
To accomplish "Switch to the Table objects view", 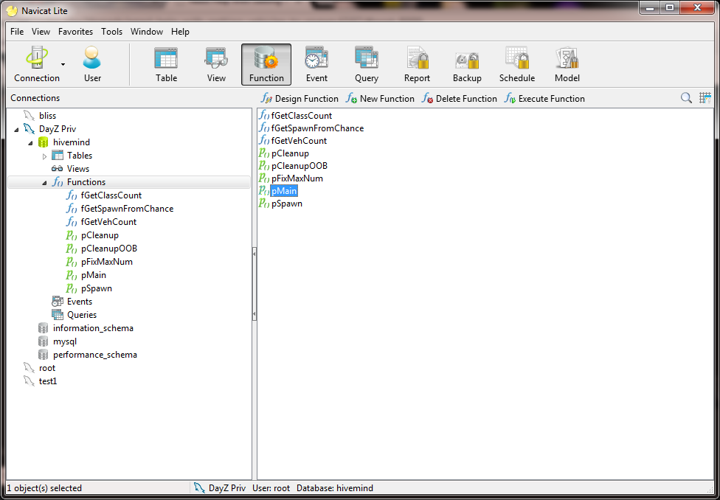I will (x=166, y=64).
